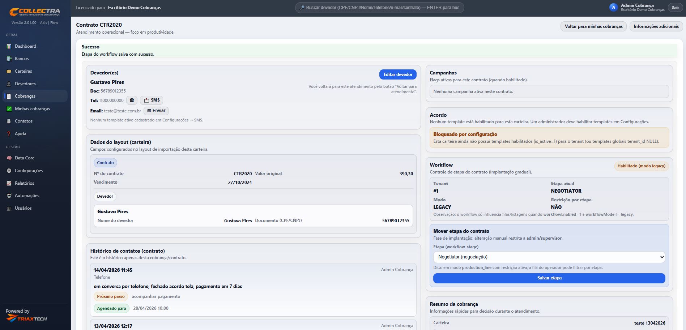Click the document number 56789012355 under Doc
Image resolution: width=686 pixels, height=330 pixels.
click(113, 91)
